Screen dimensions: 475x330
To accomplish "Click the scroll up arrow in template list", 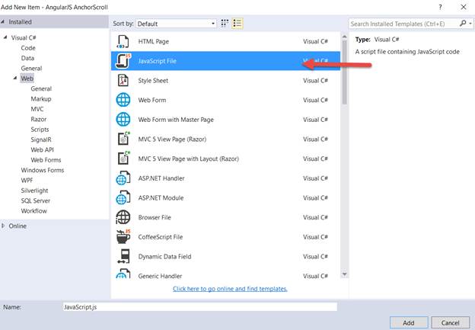I will tap(344, 37).
